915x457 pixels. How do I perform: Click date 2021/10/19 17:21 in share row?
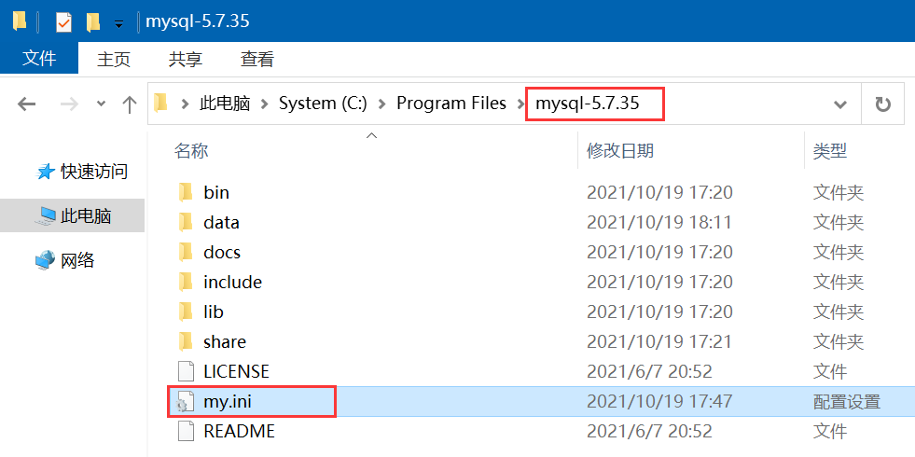(659, 341)
